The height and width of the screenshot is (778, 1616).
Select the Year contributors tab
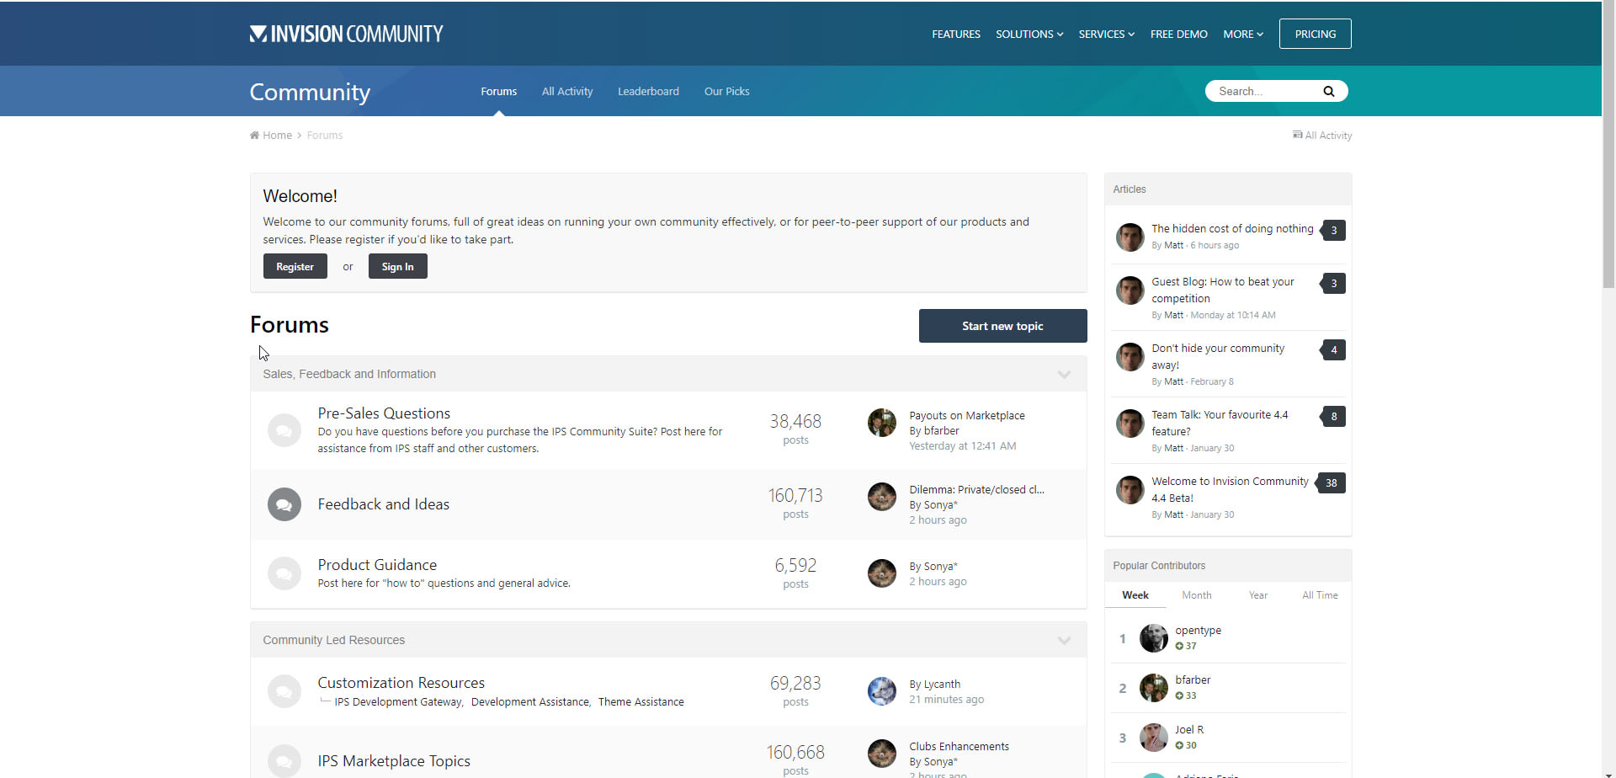1258,595
